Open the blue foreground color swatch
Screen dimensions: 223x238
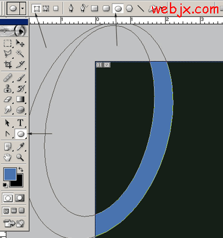pyautogui.click(x=10, y=174)
